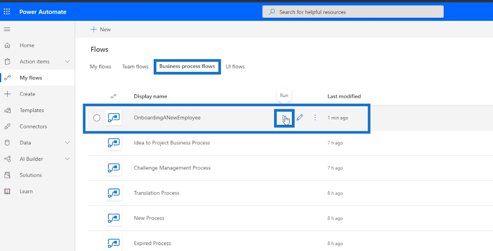Viewport: 493px width, 251px height.
Task: Click the Home icon in sidebar
Action: tap(7, 45)
